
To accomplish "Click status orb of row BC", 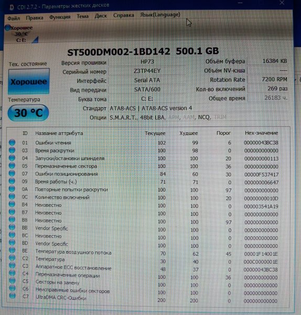I will coord(12,235).
